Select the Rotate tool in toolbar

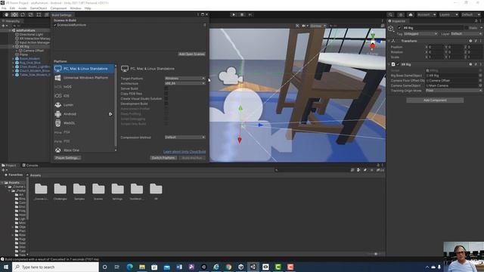coord(23,15)
